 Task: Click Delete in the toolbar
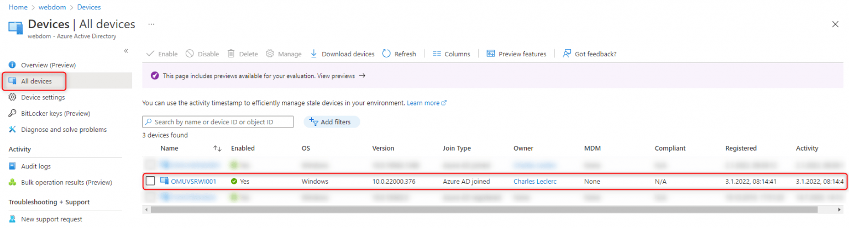point(243,54)
